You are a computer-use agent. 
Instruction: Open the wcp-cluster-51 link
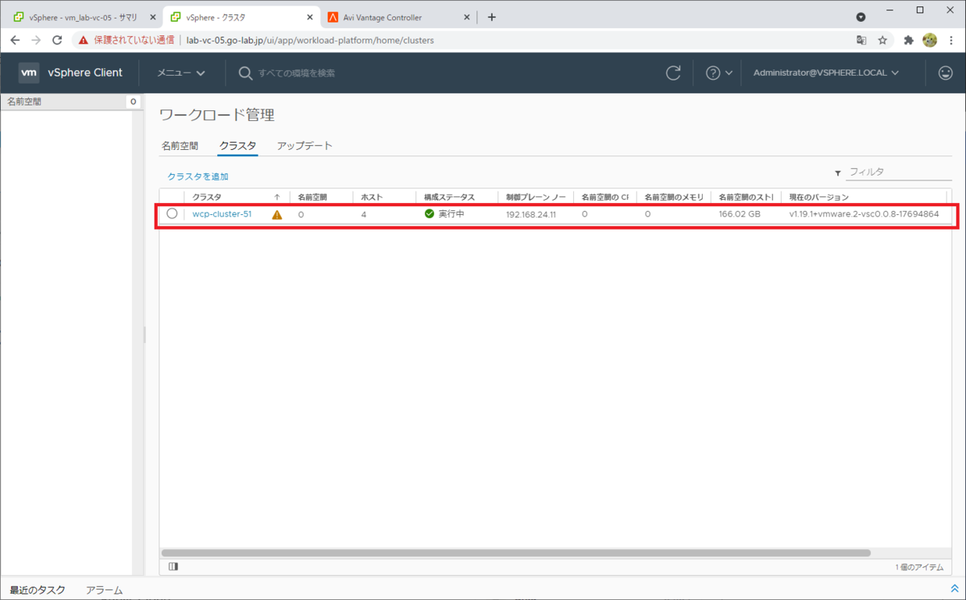coord(221,213)
